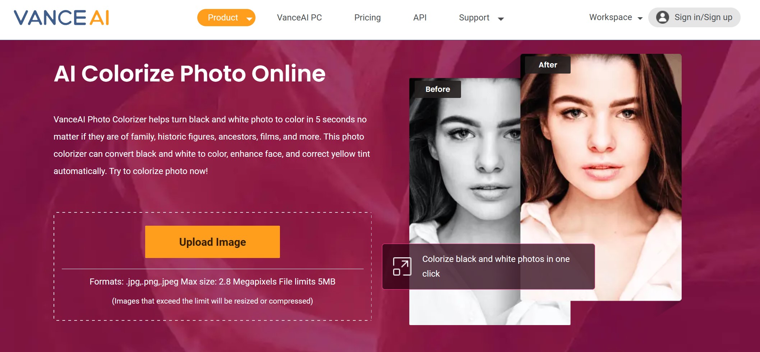
Task: Click the AI Colorize Photo Online heading
Action: point(190,74)
